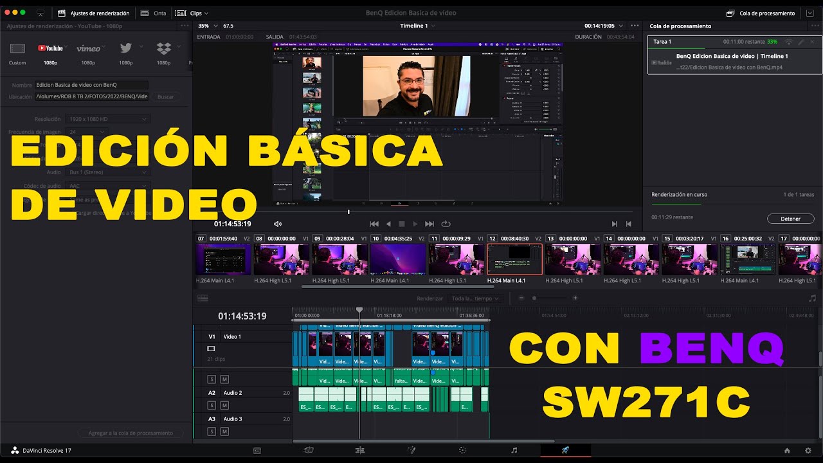Open the Media page icon

click(257, 451)
